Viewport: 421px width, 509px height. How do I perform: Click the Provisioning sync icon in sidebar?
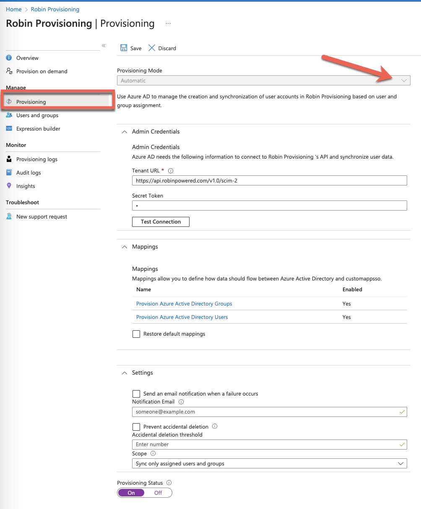(x=9, y=102)
